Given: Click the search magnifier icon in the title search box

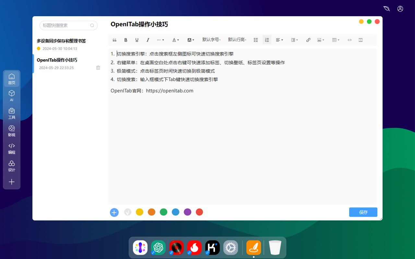Looking at the screenshot, I should 92,25.
